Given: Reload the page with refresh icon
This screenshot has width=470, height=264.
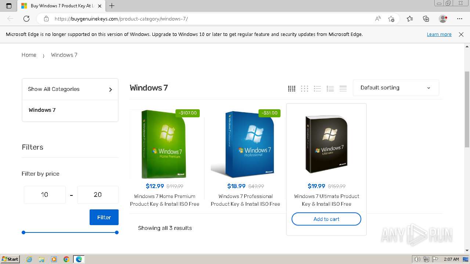Looking at the screenshot, I should 26,19.
